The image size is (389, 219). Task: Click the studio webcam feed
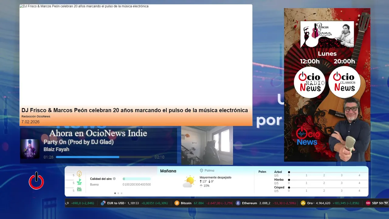click(x=207, y=145)
